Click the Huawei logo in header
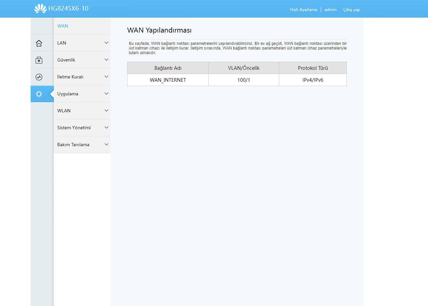428x306 pixels. tap(40, 9)
